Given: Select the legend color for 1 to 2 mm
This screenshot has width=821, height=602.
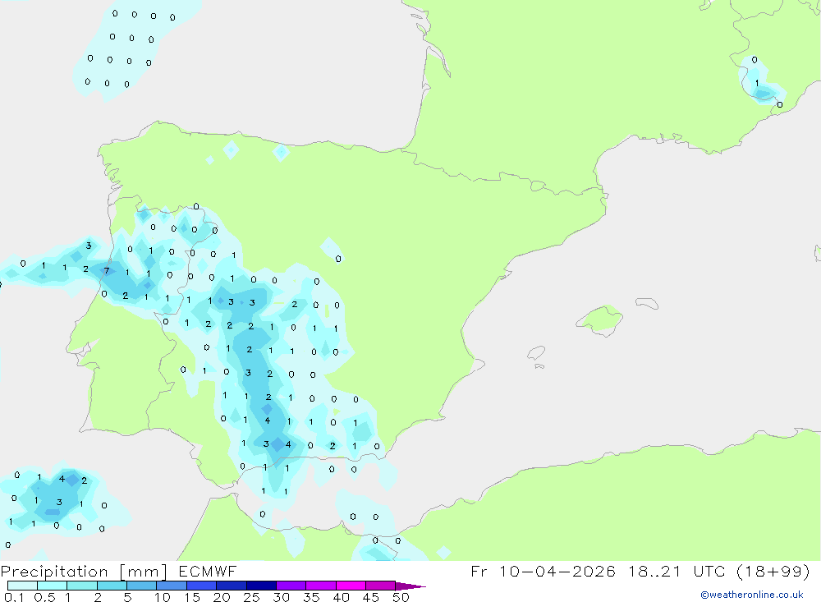Looking at the screenshot, I should pos(82,586).
